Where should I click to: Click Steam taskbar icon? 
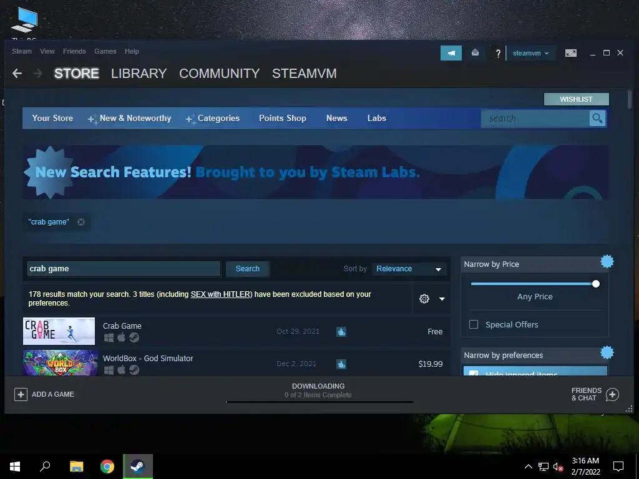pos(138,467)
